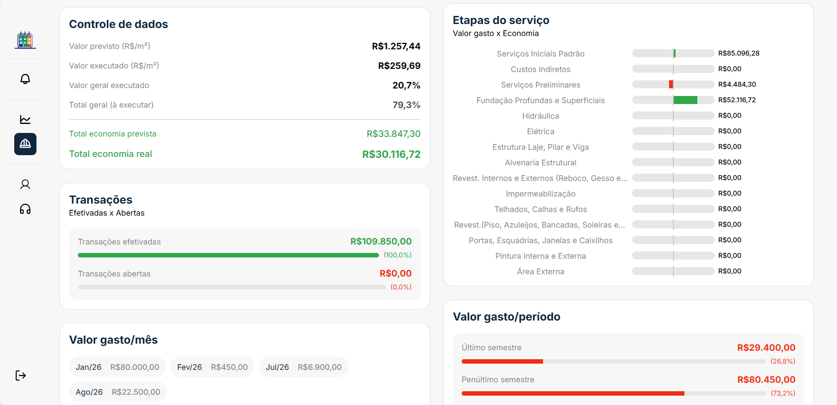837x405 pixels.
Task: Click the calendar app logo icon
Action: [x=25, y=40]
